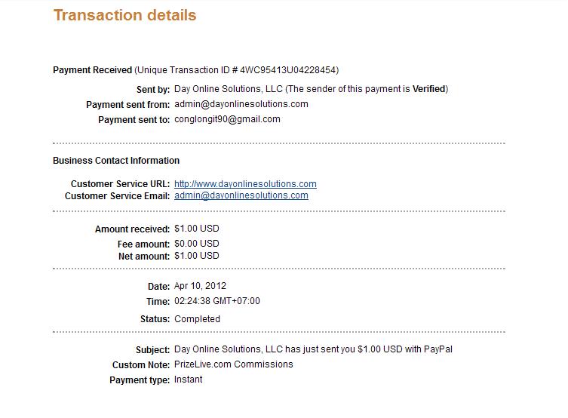Viewport: 568px width, 418px height.
Task: Click the Completed status text
Action: click(x=197, y=319)
